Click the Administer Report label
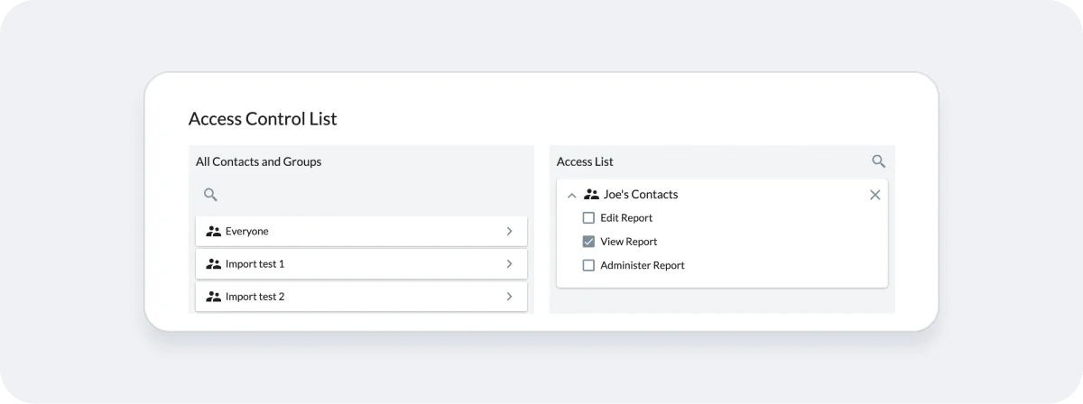This screenshot has height=404, width=1083. click(x=643, y=265)
